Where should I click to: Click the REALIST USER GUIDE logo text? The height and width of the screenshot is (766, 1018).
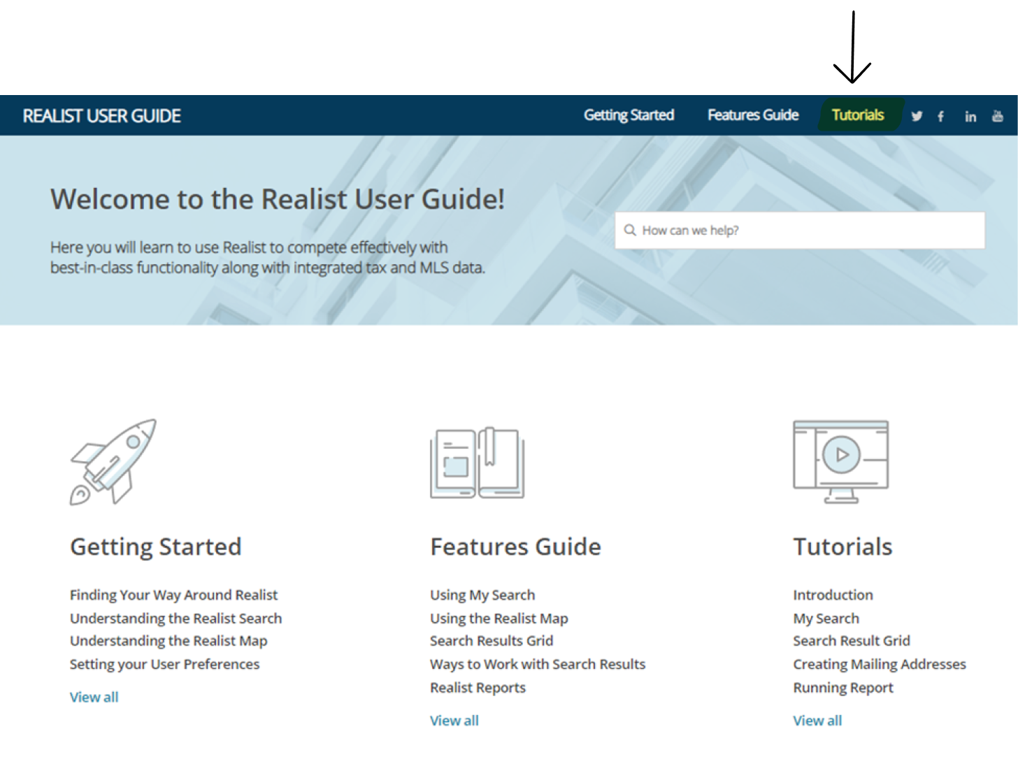coord(102,116)
